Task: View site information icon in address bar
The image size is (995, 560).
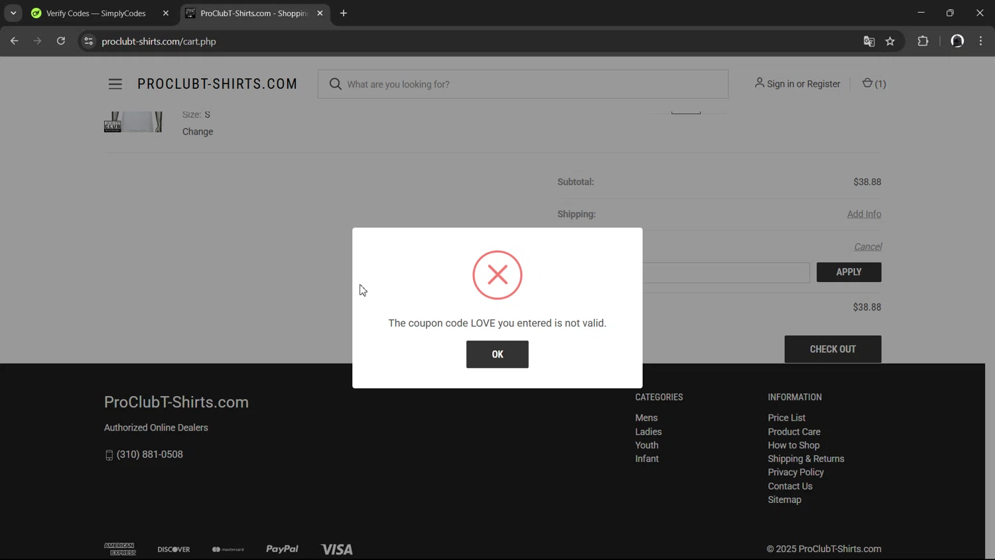Action: pyautogui.click(x=88, y=41)
